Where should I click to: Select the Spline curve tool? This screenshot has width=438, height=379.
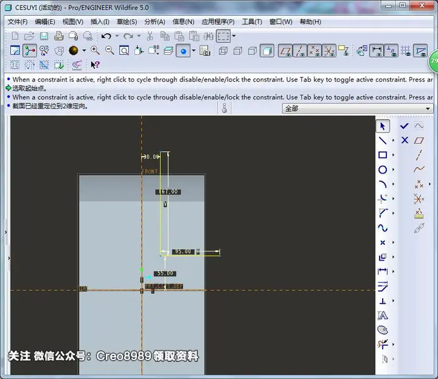383,228
